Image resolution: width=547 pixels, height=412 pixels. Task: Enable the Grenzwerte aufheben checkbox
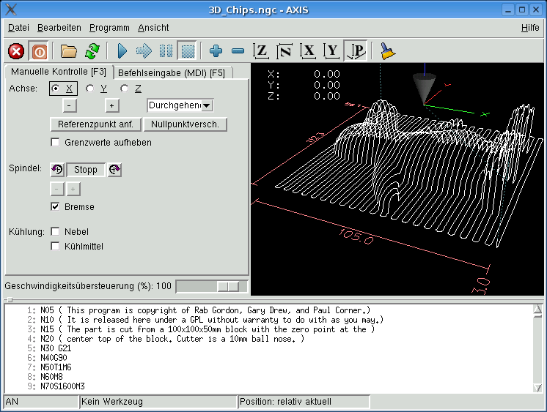point(55,142)
